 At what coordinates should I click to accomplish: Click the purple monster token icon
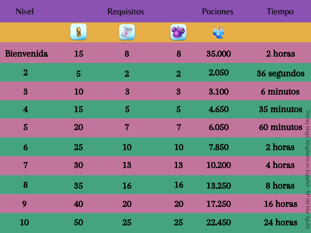(178, 32)
